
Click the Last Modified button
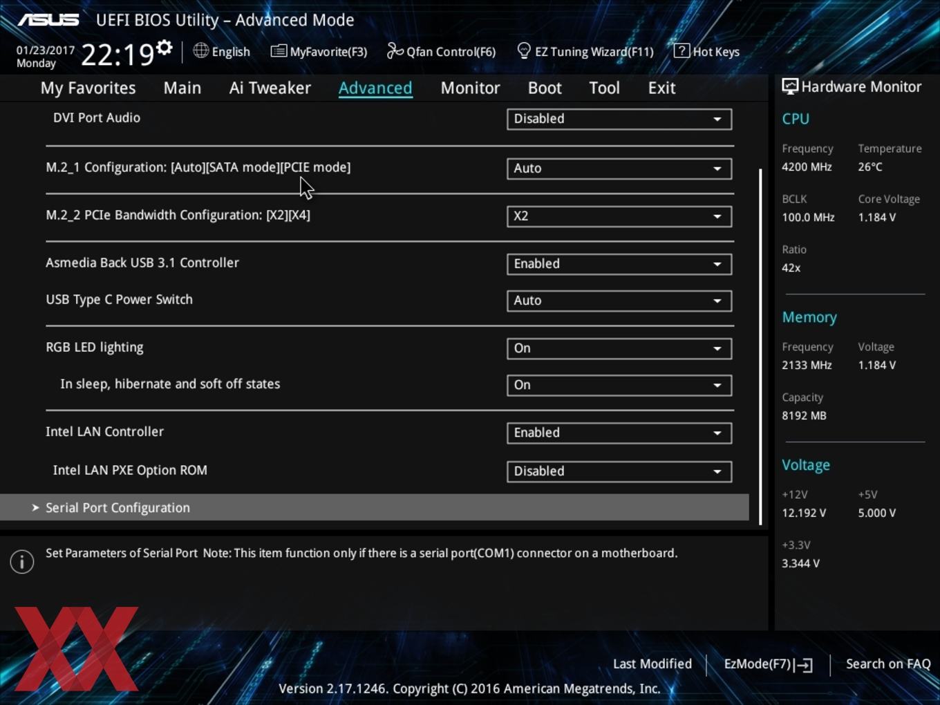652,664
